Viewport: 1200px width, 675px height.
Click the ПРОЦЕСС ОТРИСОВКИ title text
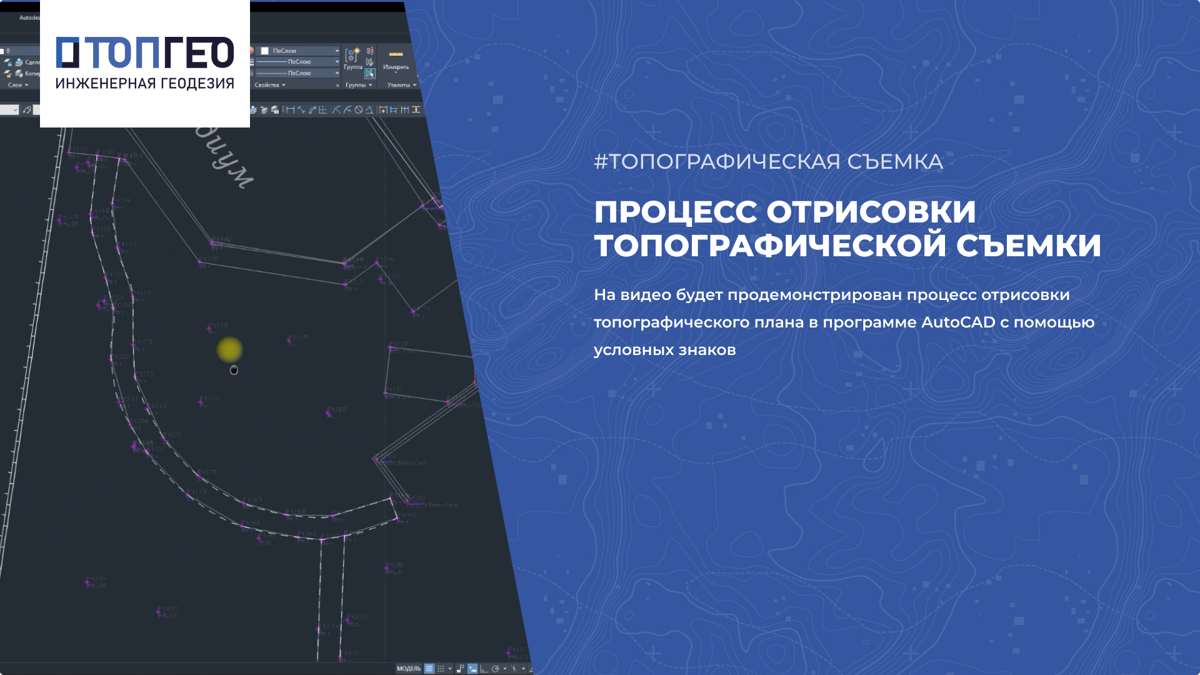click(x=785, y=212)
